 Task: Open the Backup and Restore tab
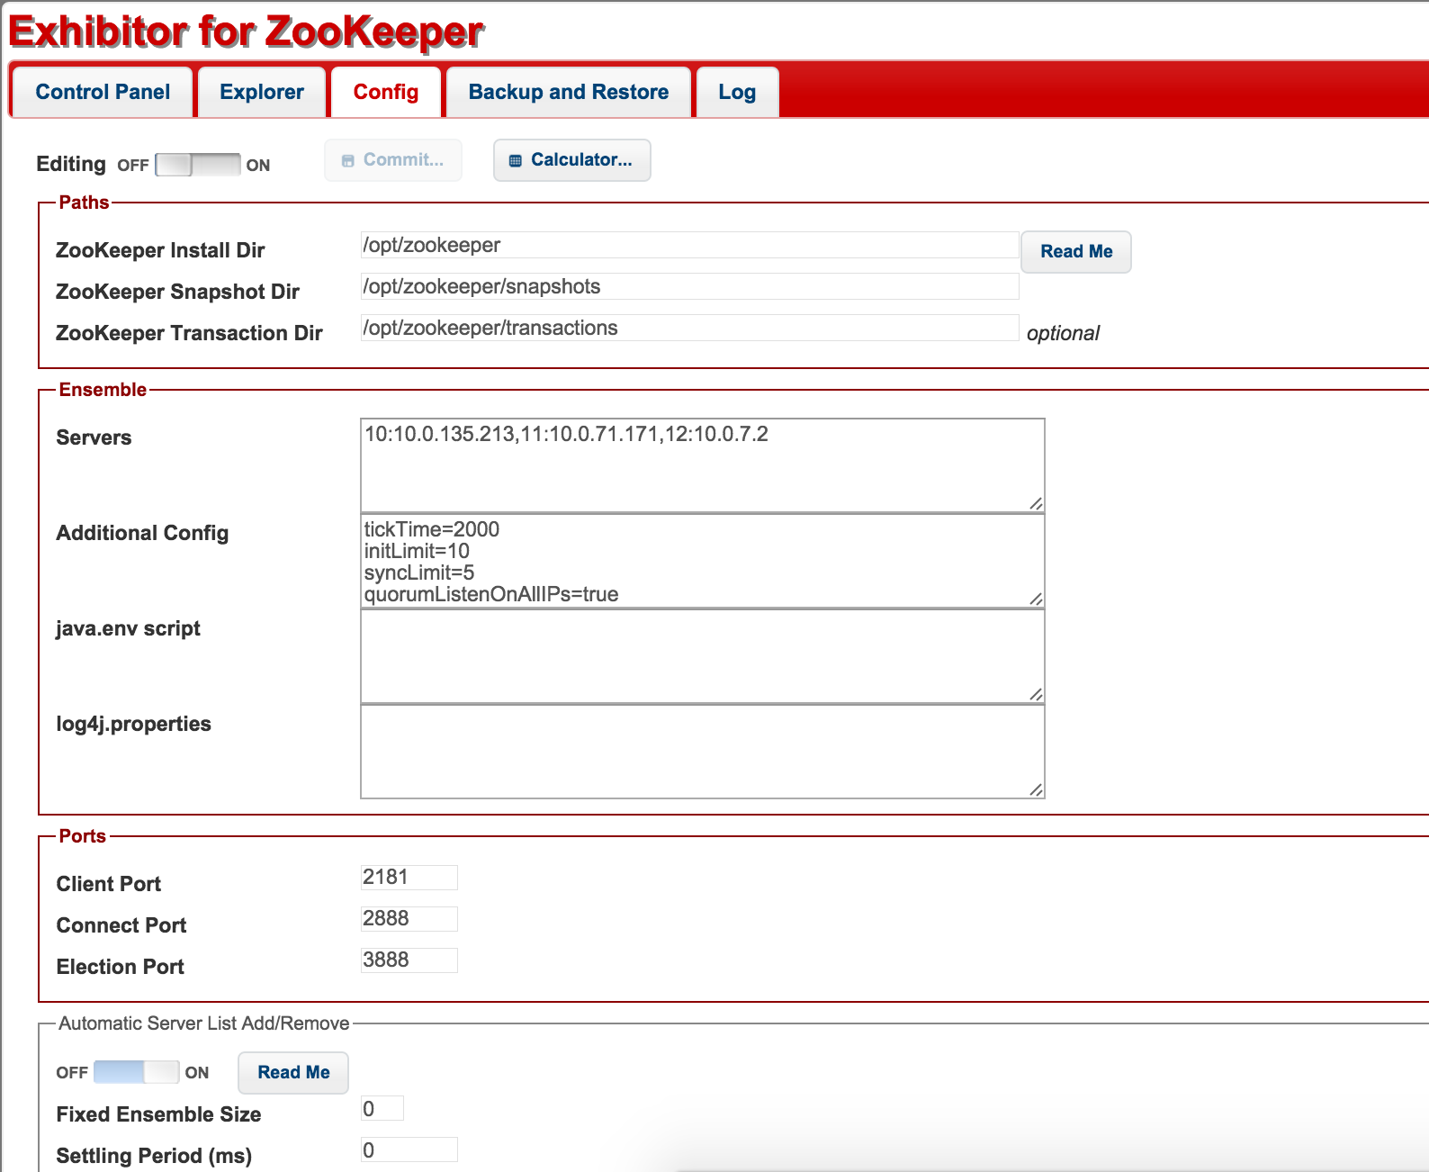(x=568, y=93)
